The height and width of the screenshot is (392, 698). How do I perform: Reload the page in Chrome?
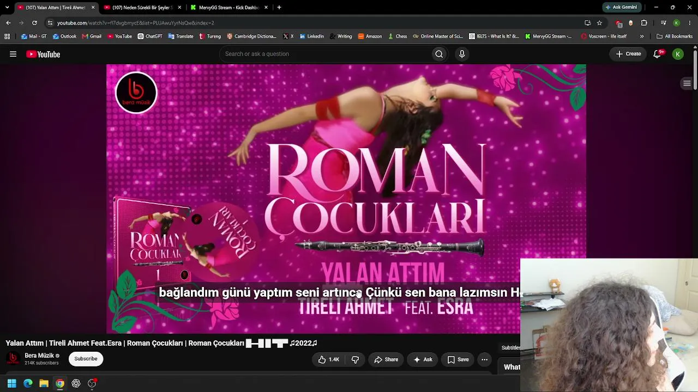(34, 23)
